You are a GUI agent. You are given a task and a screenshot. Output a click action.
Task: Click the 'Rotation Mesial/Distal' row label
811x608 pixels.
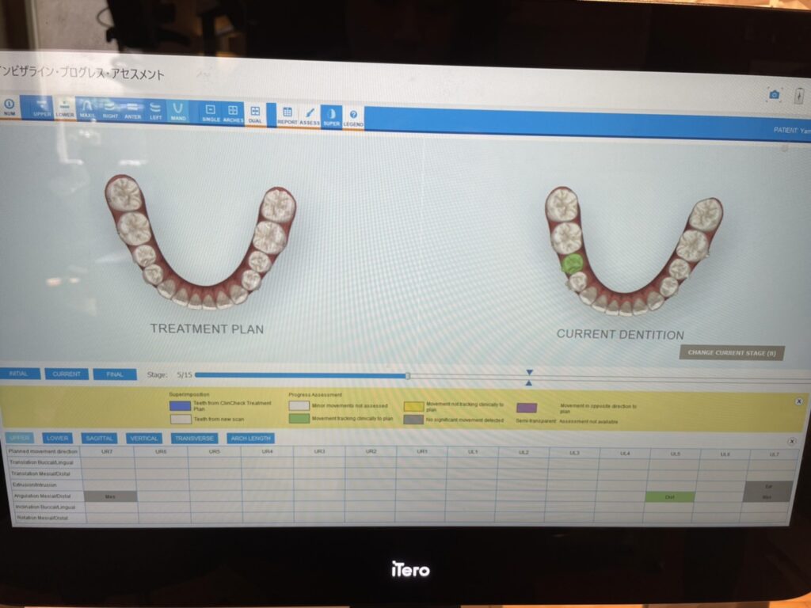[42, 518]
